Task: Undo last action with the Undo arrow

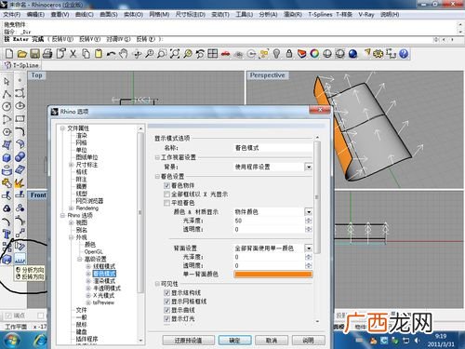Action: pyautogui.click(x=111, y=54)
